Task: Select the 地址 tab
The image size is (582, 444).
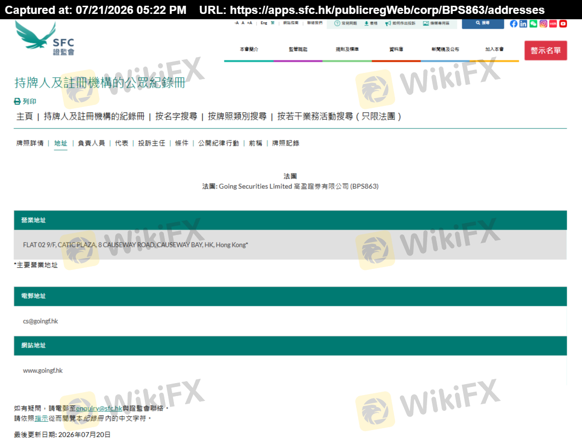Action: [x=61, y=143]
